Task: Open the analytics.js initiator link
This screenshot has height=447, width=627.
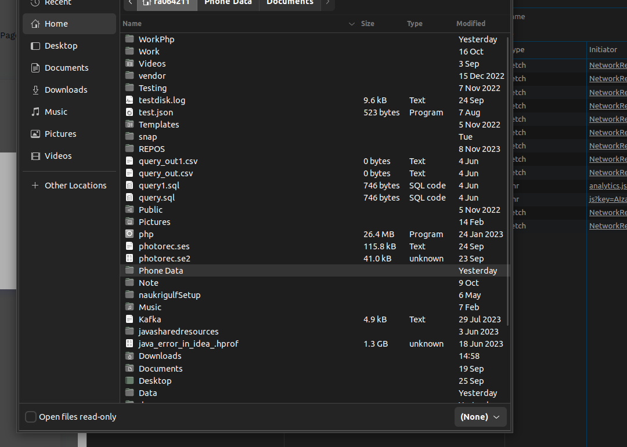Action: point(608,186)
